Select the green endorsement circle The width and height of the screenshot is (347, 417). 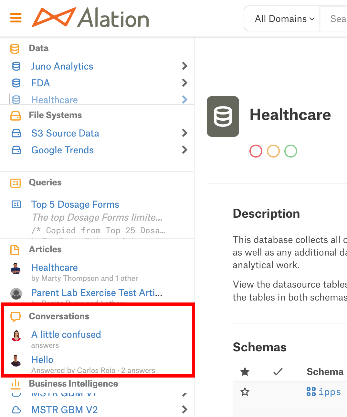291,151
